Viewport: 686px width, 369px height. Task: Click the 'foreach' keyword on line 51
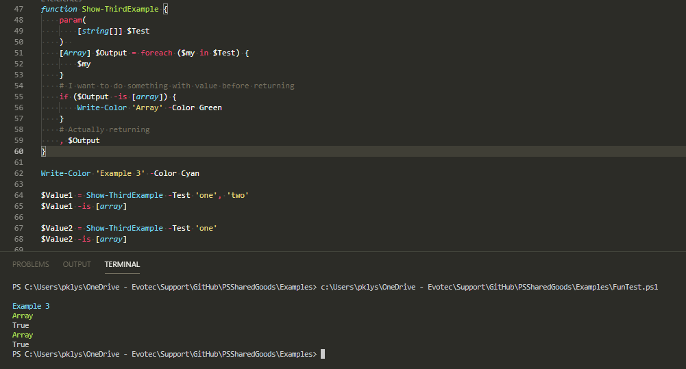(x=156, y=53)
